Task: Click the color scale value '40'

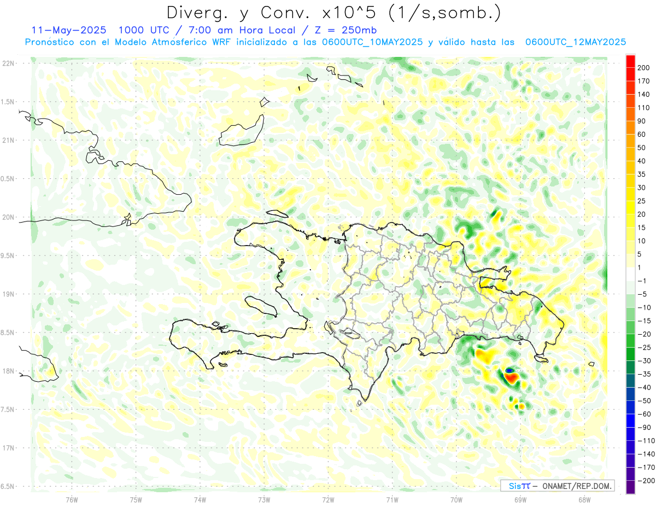Action: coord(642,161)
